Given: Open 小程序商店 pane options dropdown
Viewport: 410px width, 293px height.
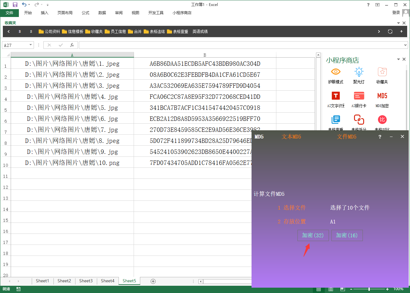Looking at the screenshot, I should point(398,59).
